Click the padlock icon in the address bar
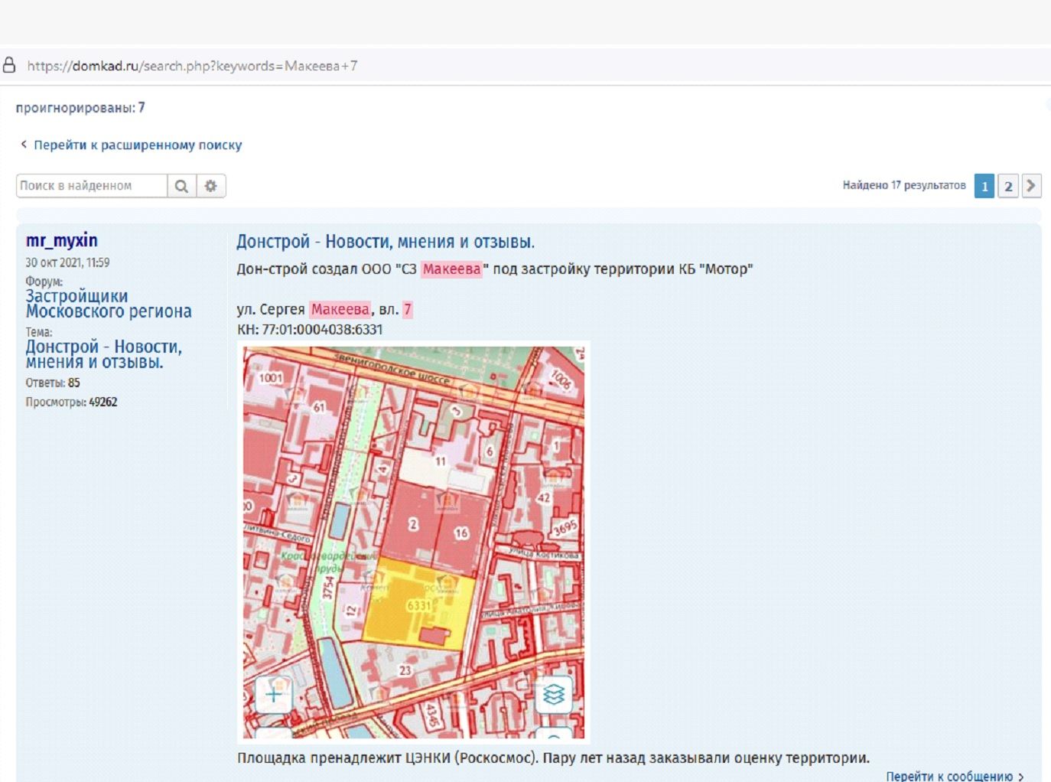This screenshot has height=782, width=1051. [10, 65]
